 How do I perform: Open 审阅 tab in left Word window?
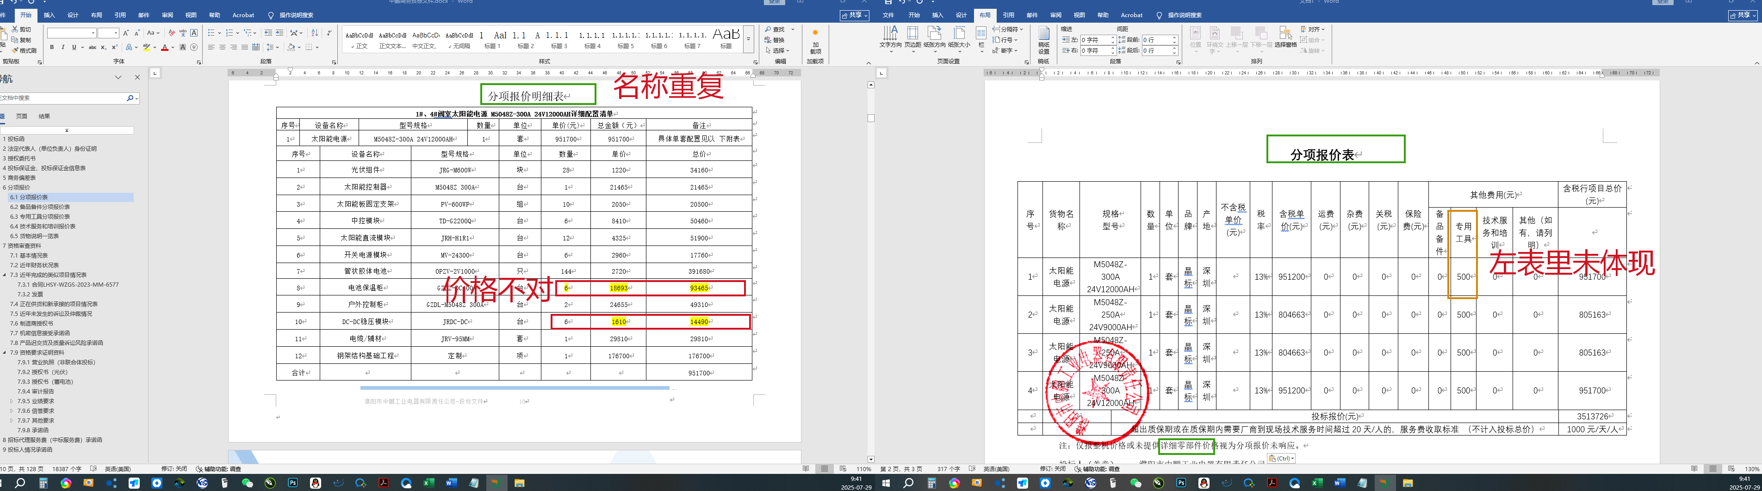coord(168,15)
